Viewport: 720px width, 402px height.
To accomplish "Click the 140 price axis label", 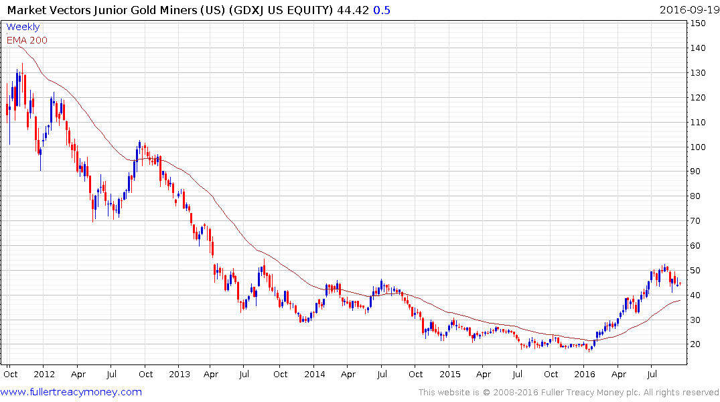I will tap(698, 48).
